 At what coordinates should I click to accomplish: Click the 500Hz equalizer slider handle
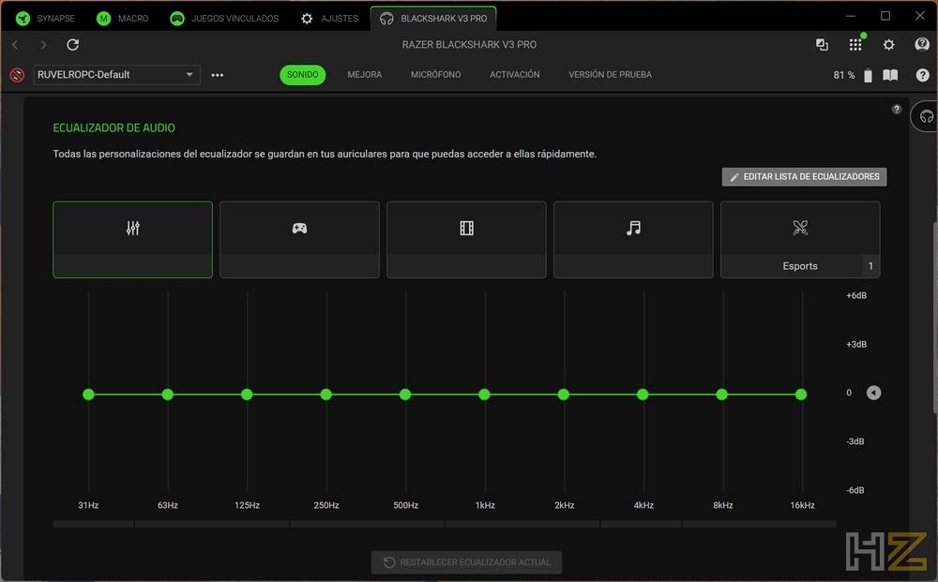[x=405, y=395]
